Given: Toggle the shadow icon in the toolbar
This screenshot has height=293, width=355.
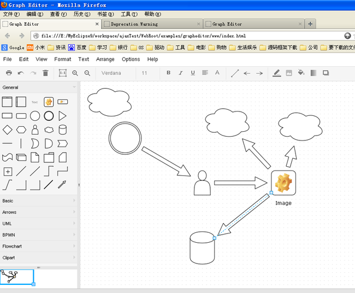Looking at the screenshot, I should point(326,73).
